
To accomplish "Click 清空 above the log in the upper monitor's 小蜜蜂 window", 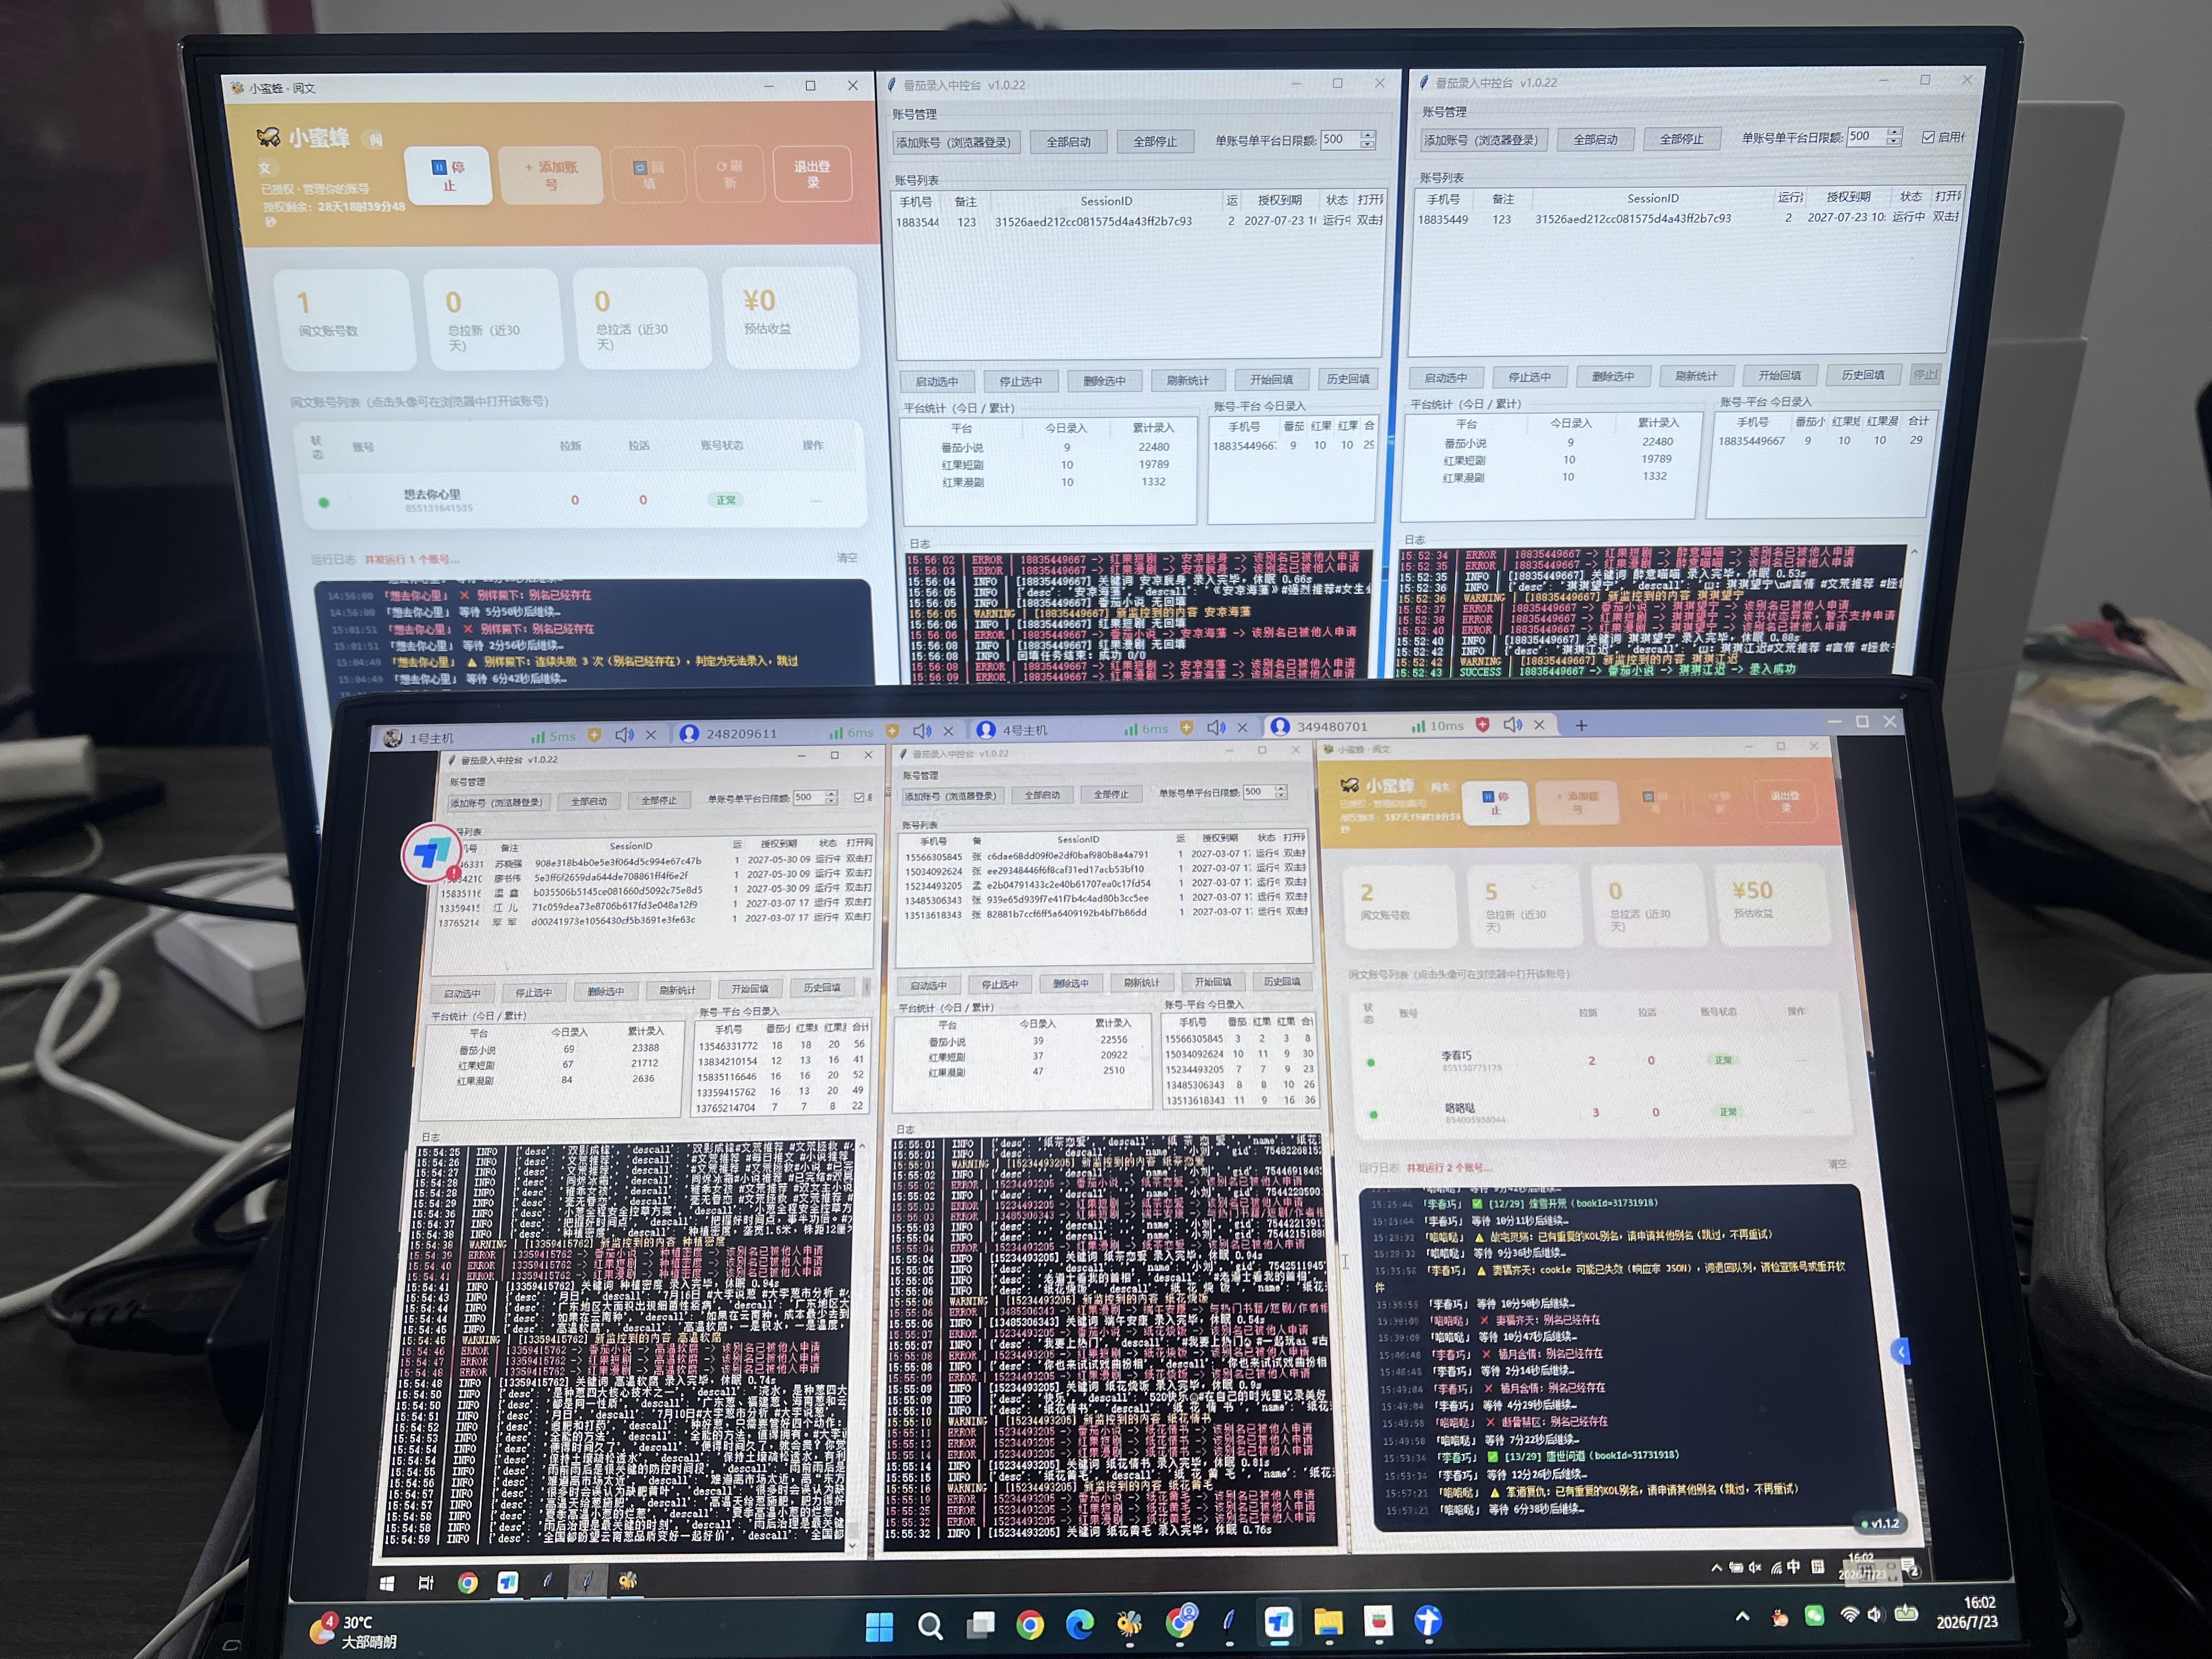I will (846, 558).
